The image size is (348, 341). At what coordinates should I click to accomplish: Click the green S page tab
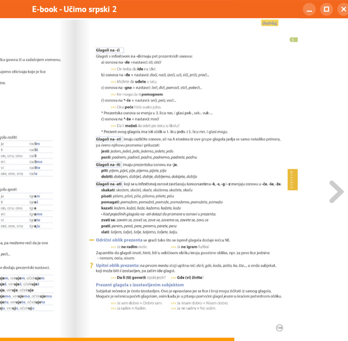(x=293, y=40)
